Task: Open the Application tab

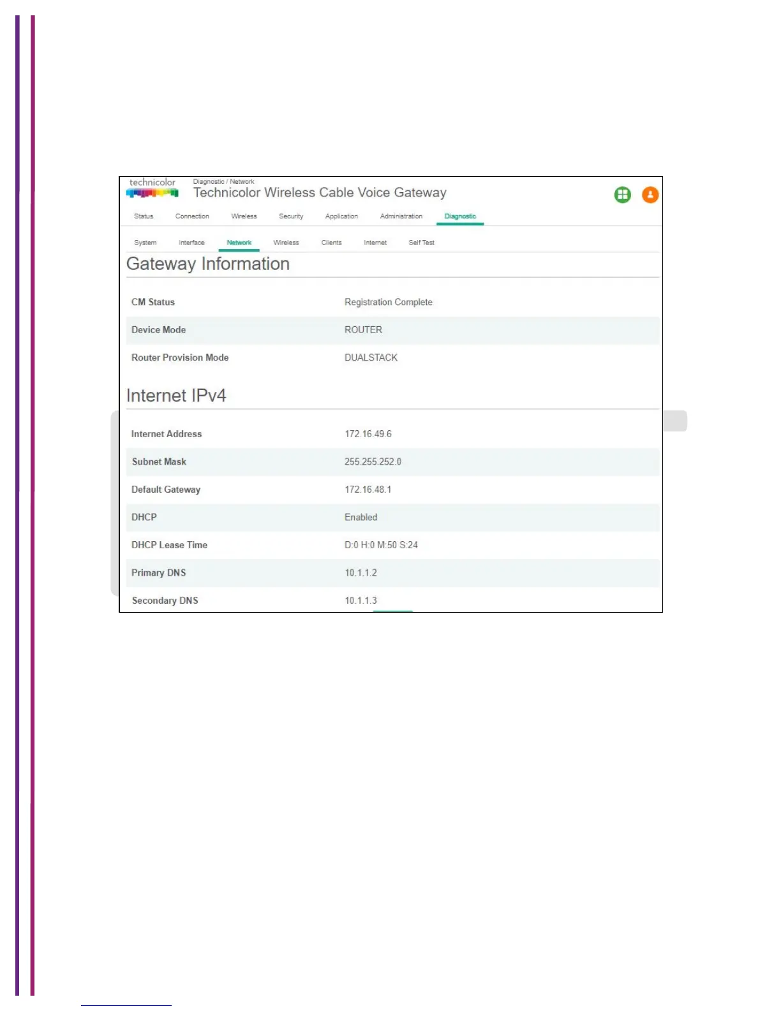Action: 341,216
